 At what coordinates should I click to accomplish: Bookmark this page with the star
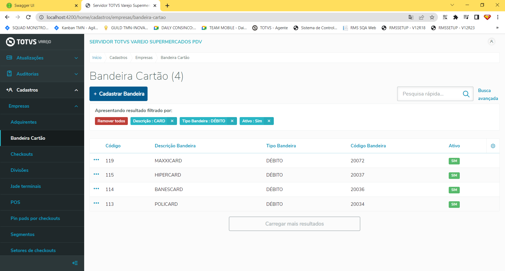coord(432,17)
